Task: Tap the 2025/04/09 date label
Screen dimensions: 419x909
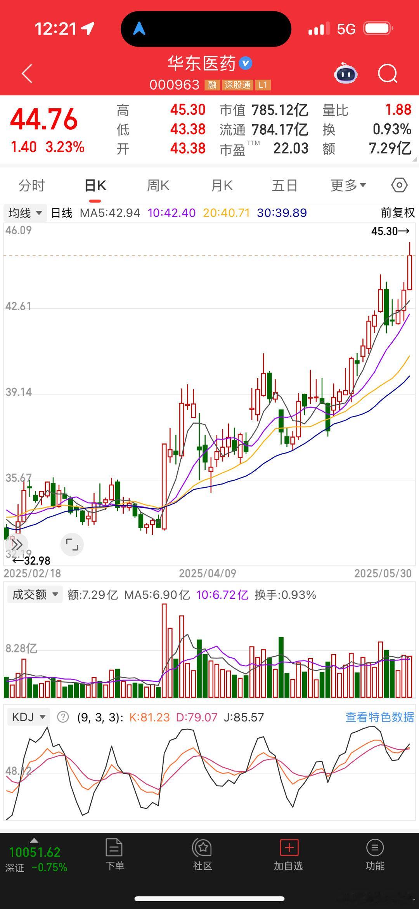Action: pos(208,573)
